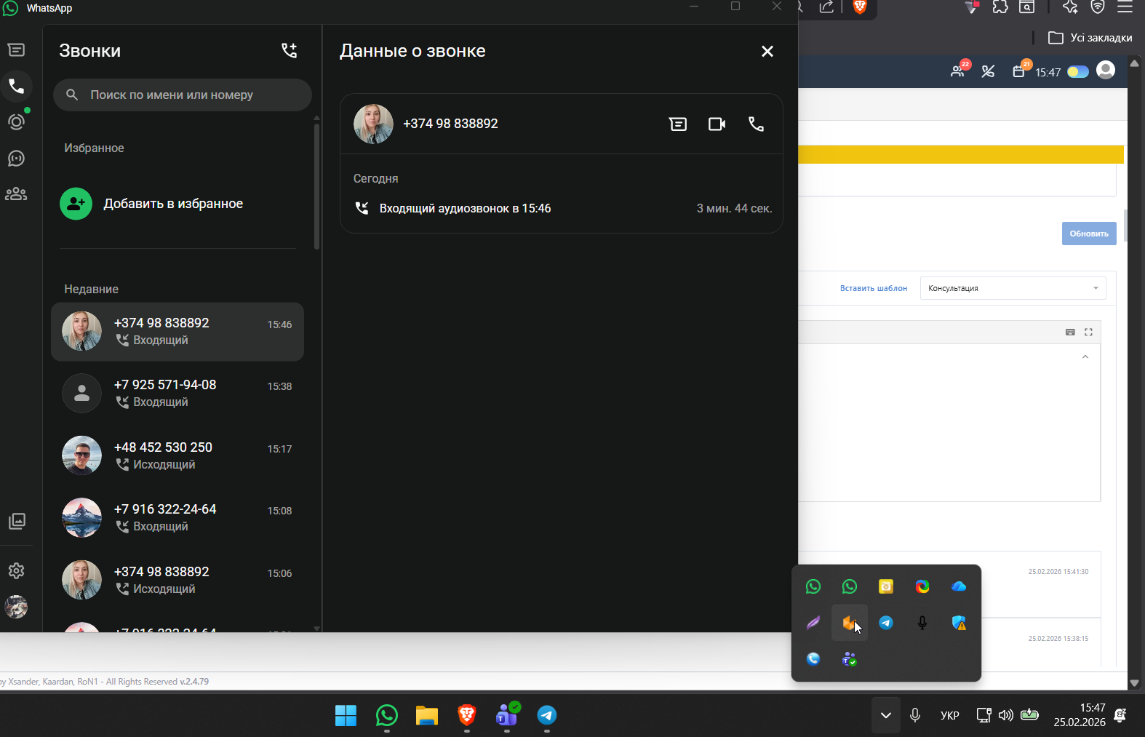Viewport: 1145px width, 737px height.
Task: Start a voice call from call details
Action: pyautogui.click(x=756, y=124)
